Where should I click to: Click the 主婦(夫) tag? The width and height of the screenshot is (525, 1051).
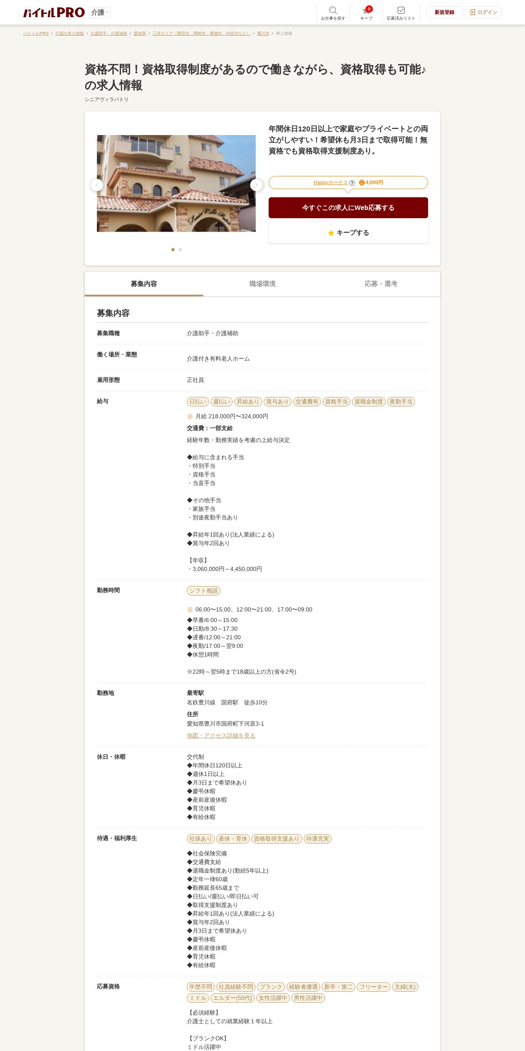(405, 987)
